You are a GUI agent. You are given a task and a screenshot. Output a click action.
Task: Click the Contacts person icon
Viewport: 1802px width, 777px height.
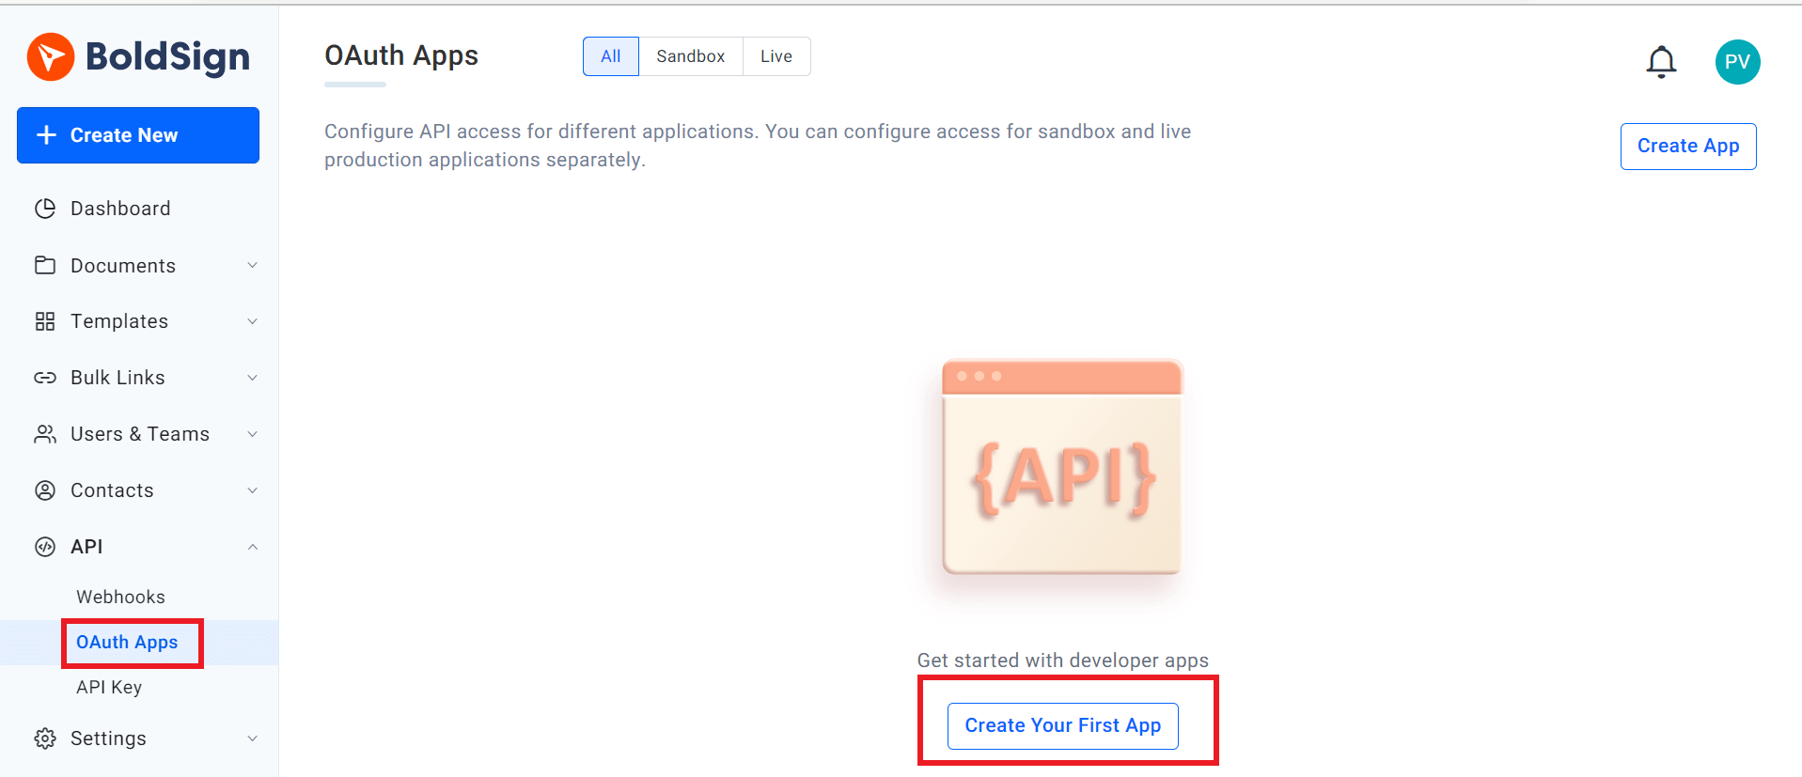46,490
